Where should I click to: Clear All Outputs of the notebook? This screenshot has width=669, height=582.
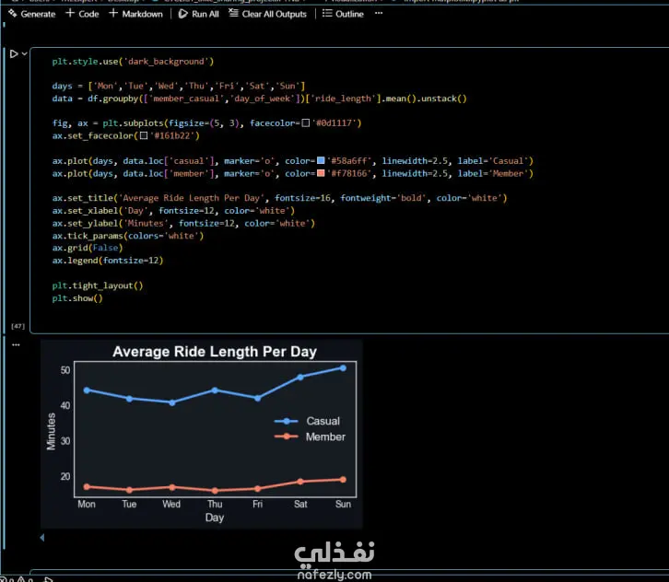point(267,14)
